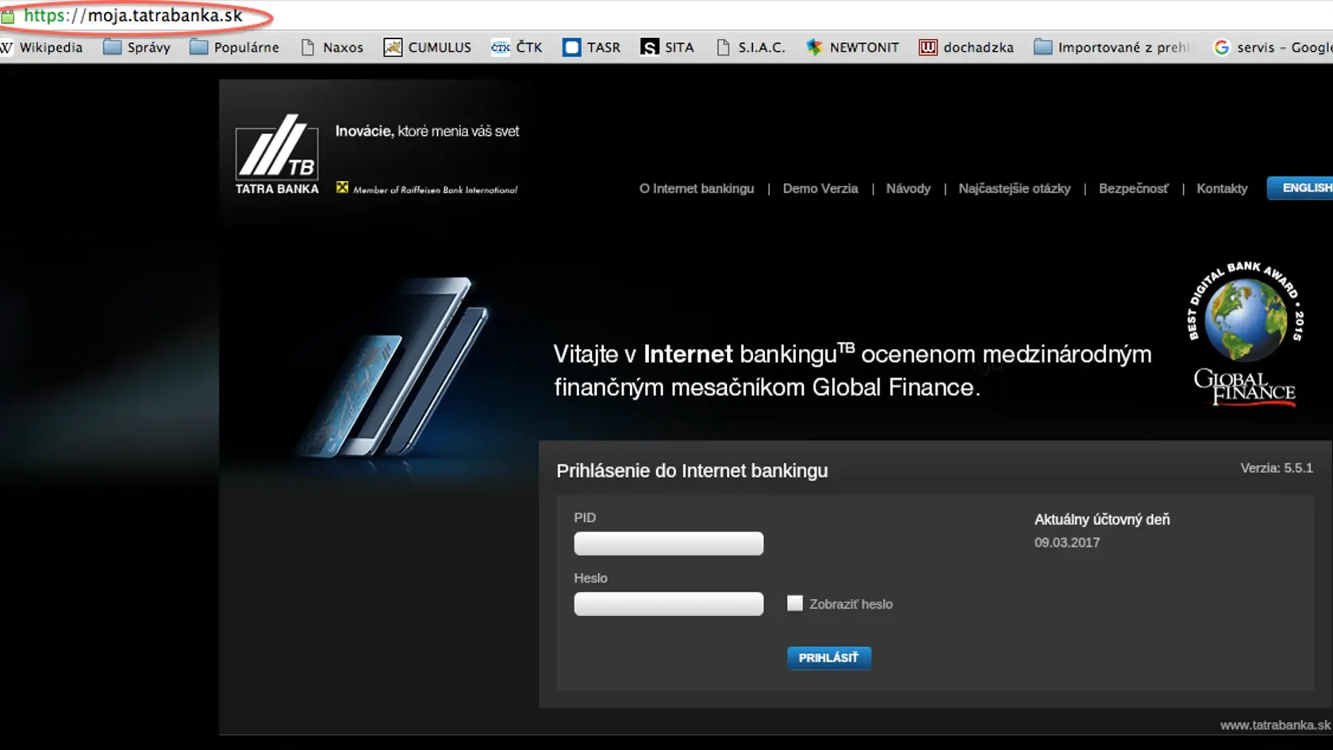Image resolution: width=1333 pixels, height=750 pixels.
Task: Click the Inovácie, ktoré menia váš svet slogan
Action: [x=427, y=132]
